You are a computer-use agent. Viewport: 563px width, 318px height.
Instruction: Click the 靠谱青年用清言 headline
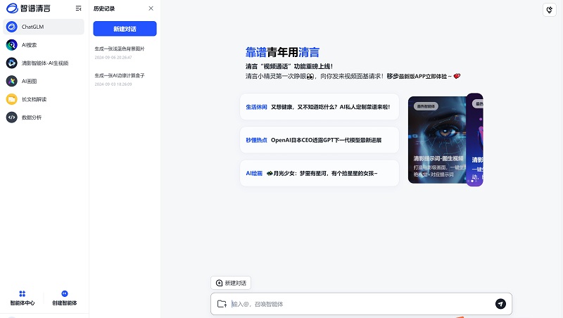coord(282,52)
